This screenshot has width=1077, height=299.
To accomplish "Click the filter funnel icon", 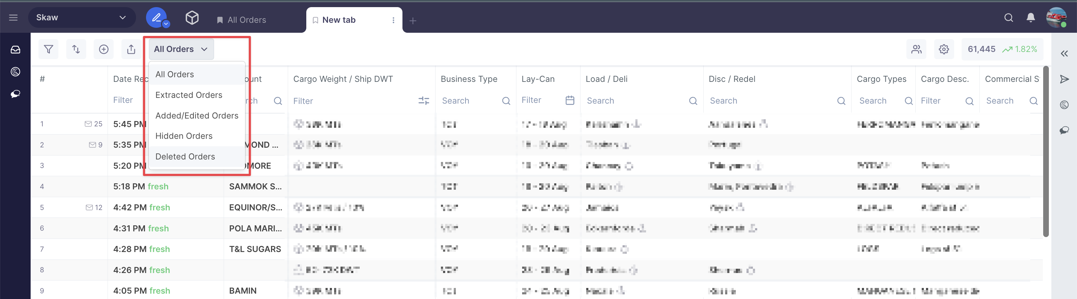I will point(48,49).
